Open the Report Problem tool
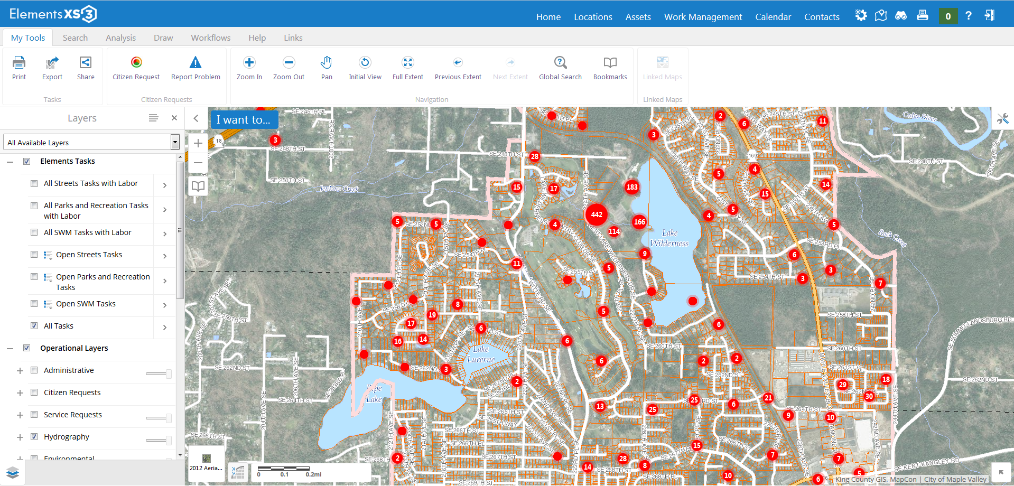This screenshot has width=1014, height=486. click(x=195, y=68)
